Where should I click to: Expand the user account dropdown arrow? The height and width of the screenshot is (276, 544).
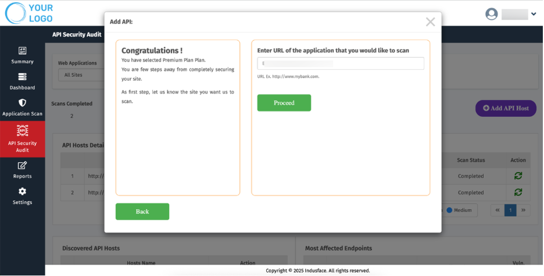point(533,14)
